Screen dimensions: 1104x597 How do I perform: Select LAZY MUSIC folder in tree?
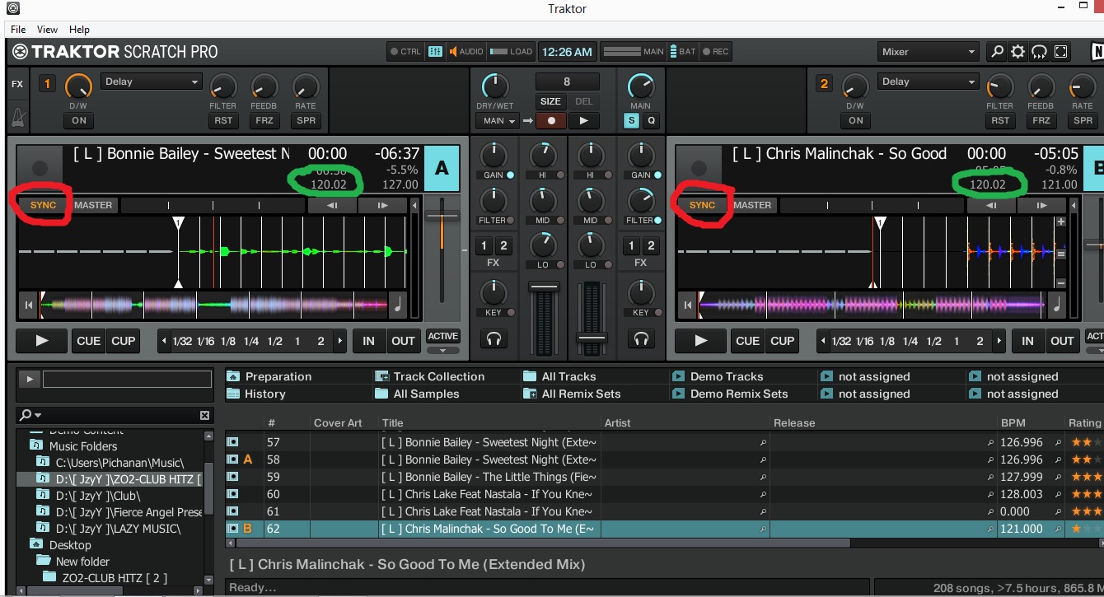click(x=118, y=529)
